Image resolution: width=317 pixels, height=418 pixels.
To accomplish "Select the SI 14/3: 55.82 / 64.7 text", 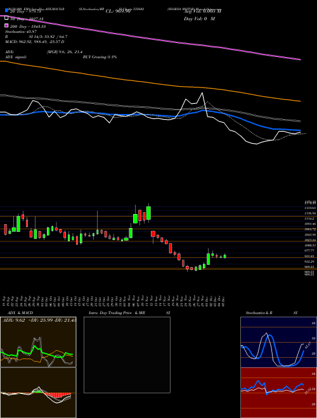I will click(48, 37).
